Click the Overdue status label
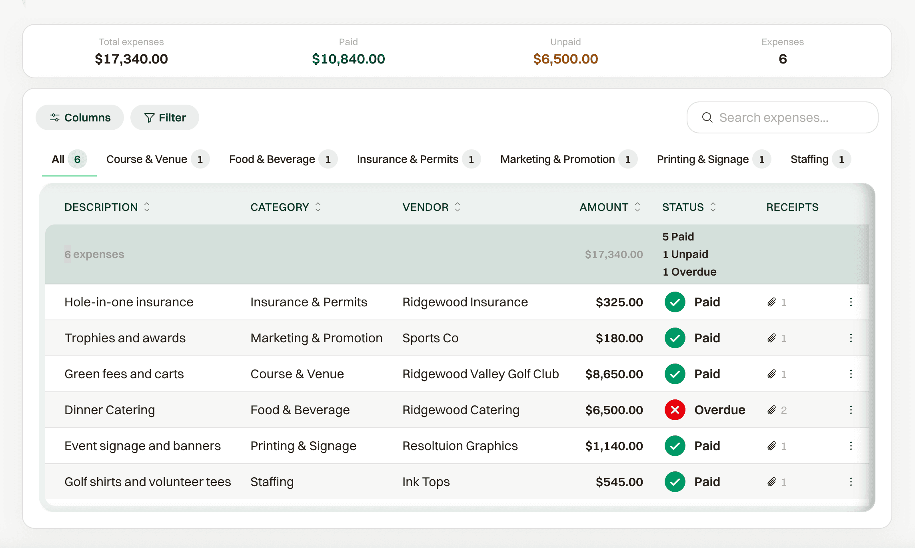Viewport: 915px width, 548px height. pos(720,410)
